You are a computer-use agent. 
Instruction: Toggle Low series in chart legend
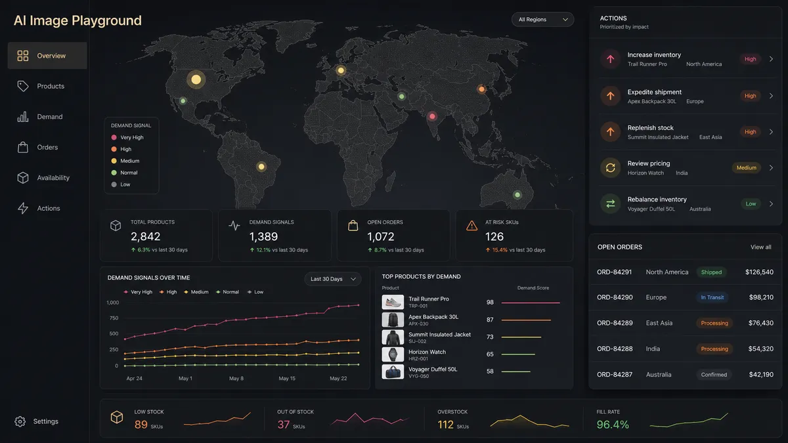pos(255,292)
